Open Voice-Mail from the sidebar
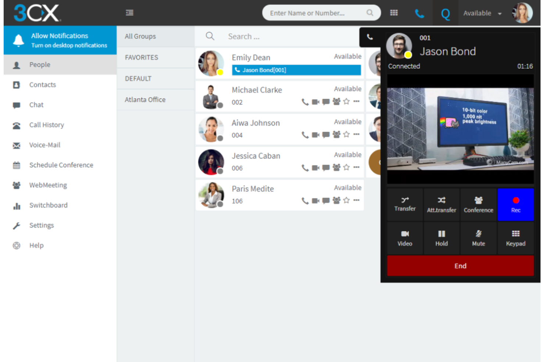 [44, 145]
